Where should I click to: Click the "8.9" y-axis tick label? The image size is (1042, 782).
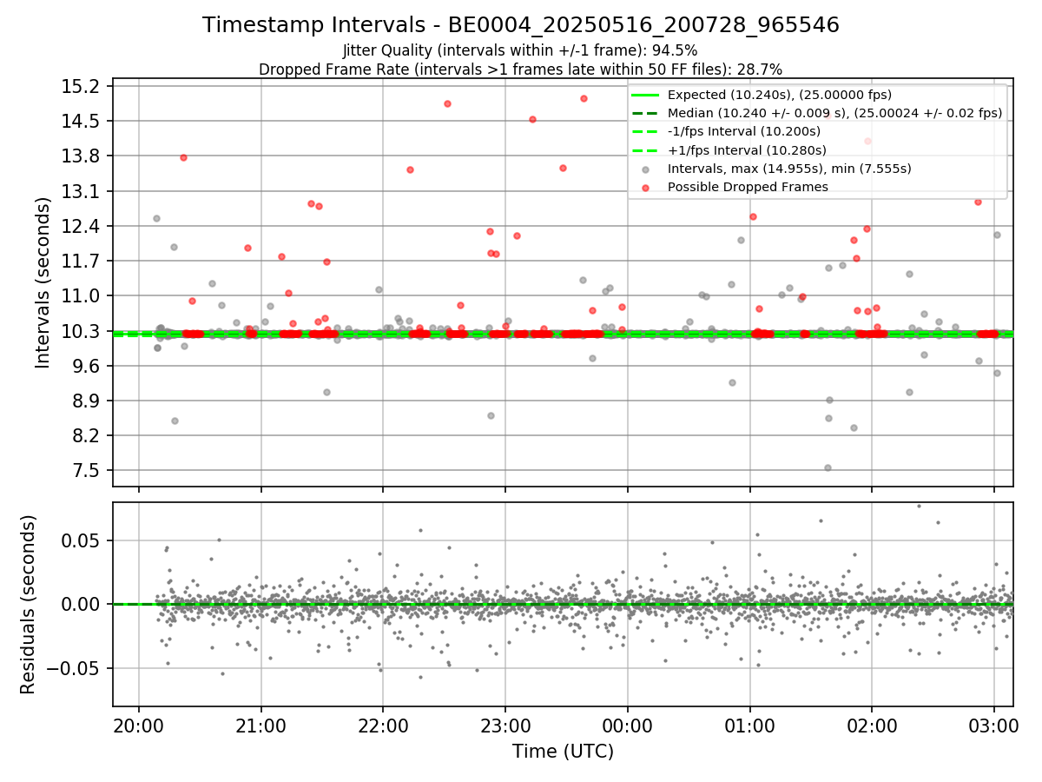tap(88, 401)
